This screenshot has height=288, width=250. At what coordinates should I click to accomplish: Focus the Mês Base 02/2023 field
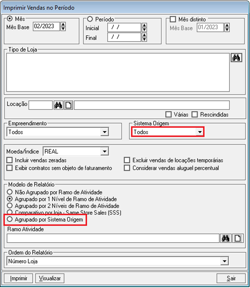46,26
